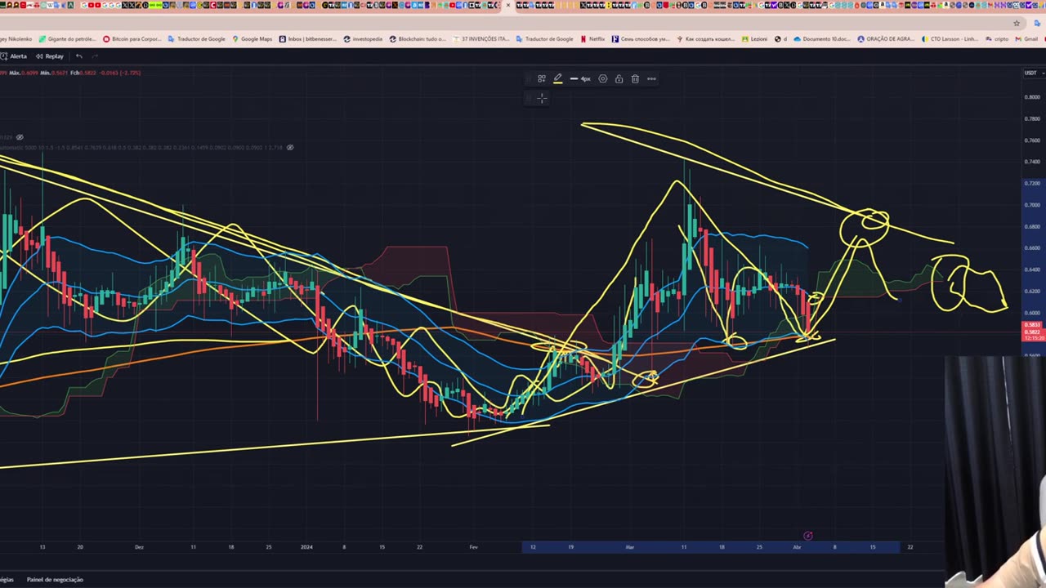Click the magenta event marker on timeline
Image resolution: width=1046 pixels, height=588 pixels.
click(x=807, y=536)
